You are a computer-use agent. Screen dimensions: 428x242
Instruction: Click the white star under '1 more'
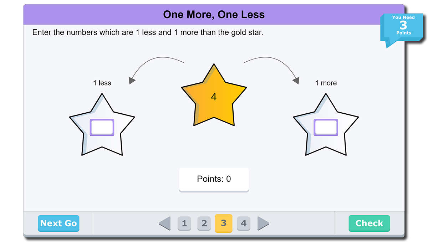326,143
